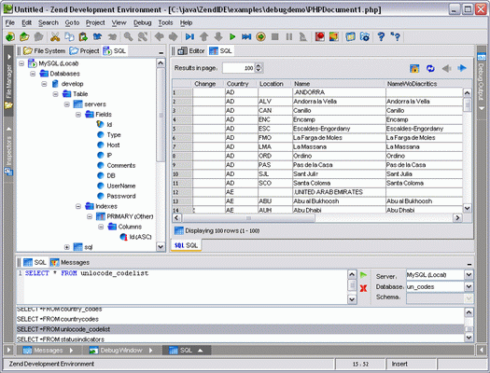Viewport: 490px width, 373px height.
Task: Click the Messages button in bottom bar
Action: (x=48, y=351)
